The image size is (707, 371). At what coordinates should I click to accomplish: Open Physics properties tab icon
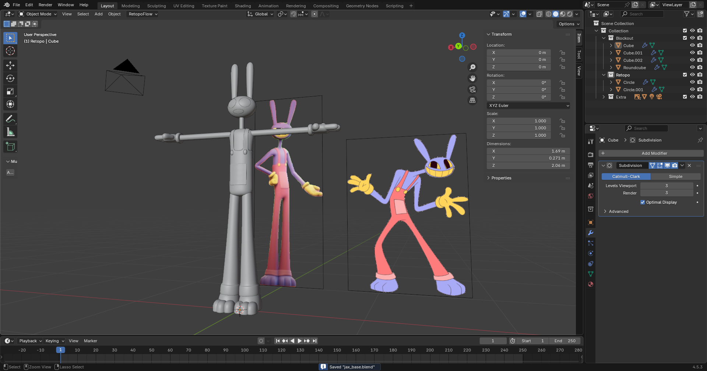point(591,253)
